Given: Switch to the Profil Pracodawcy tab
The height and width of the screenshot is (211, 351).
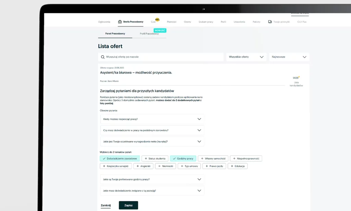Looking at the screenshot, I should (149, 34).
